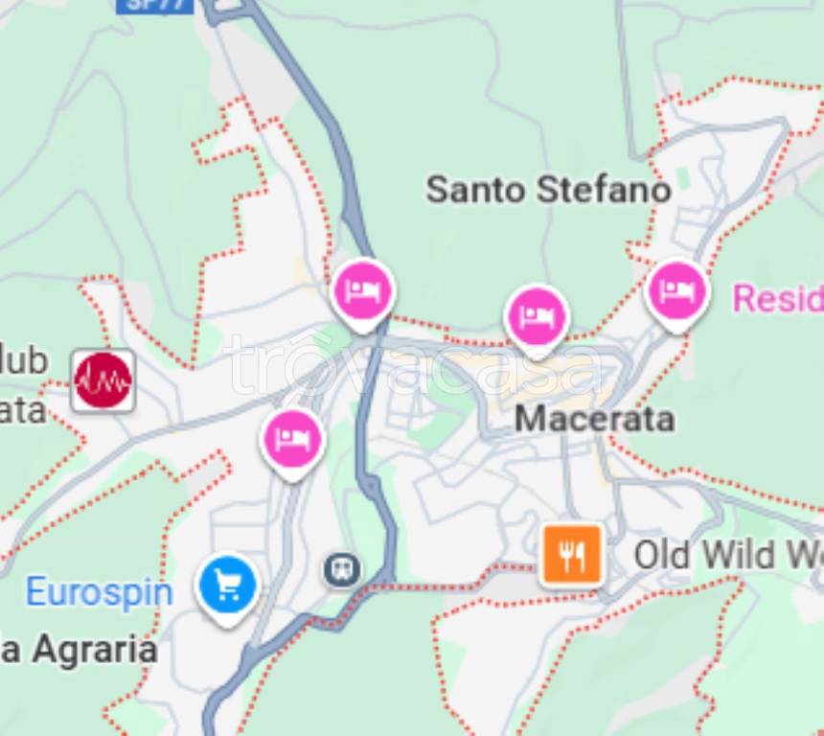Click the hotel pin west of Santo Stefano
The image size is (824, 736).
click(x=363, y=295)
